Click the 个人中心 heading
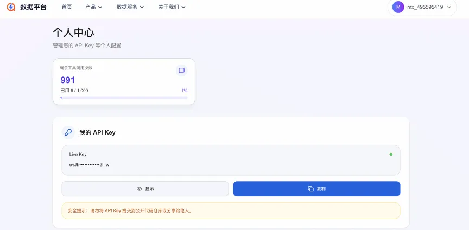The height and width of the screenshot is (230, 469). (x=74, y=33)
